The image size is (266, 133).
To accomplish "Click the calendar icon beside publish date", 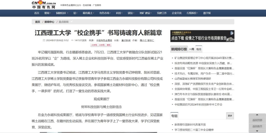I will 44,41.
